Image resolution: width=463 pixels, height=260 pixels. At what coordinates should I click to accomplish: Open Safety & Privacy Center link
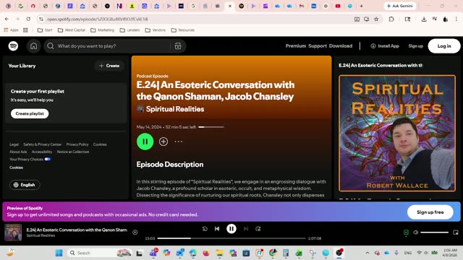(x=42, y=144)
